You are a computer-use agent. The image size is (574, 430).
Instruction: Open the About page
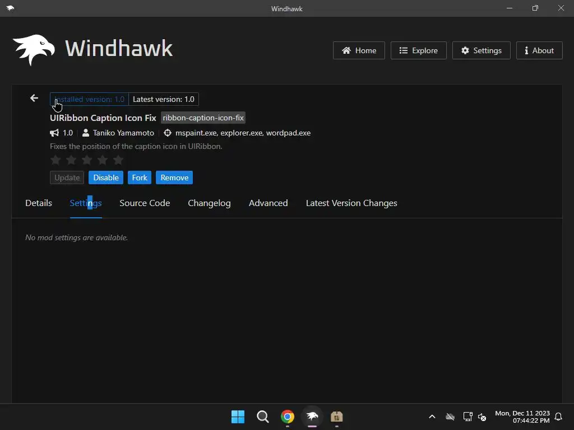pyautogui.click(x=539, y=50)
